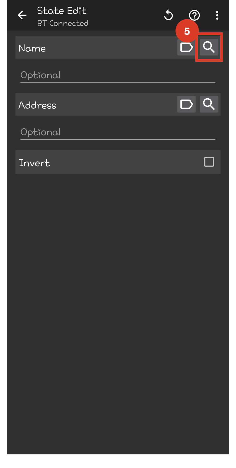The height and width of the screenshot is (468, 236).
Task: Tap the State Edit title
Action: pyautogui.click(x=62, y=11)
